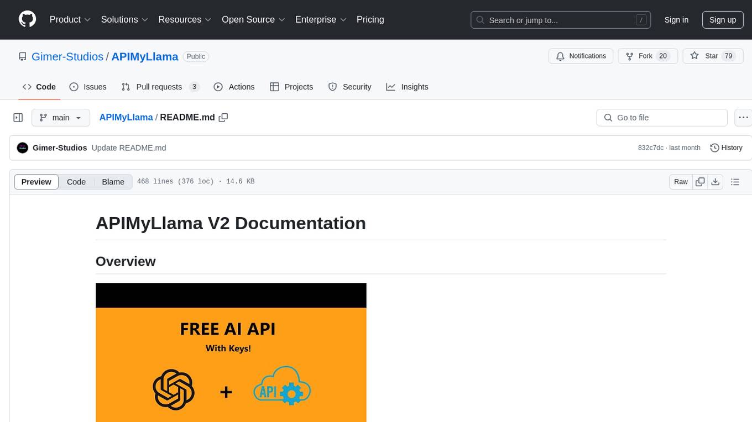This screenshot has height=422, width=752.
Task: Click the Notifications button
Action: 581,56
